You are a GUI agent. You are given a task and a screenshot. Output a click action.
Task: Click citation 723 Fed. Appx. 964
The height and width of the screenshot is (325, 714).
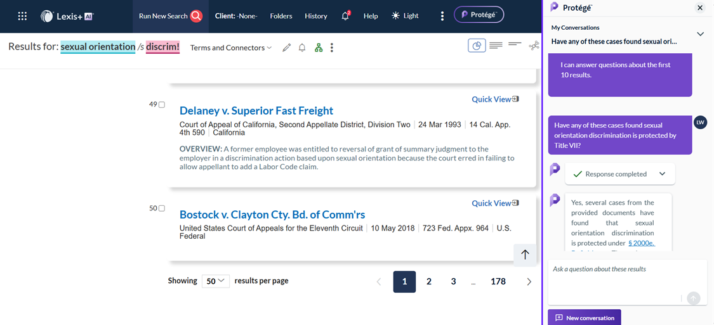point(455,228)
